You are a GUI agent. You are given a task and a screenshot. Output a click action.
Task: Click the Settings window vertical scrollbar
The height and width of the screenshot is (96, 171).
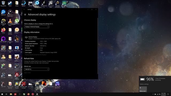(98, 46)
